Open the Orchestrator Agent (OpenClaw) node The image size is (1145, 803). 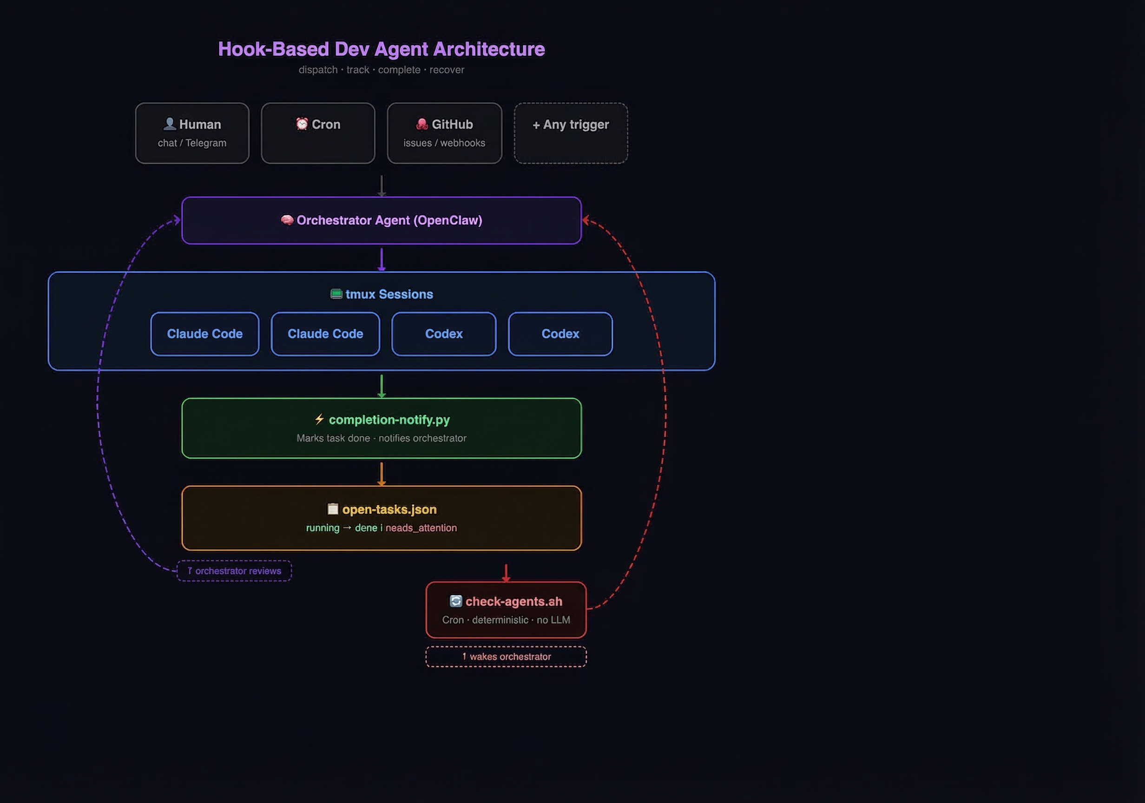click(x=382, y=220)
